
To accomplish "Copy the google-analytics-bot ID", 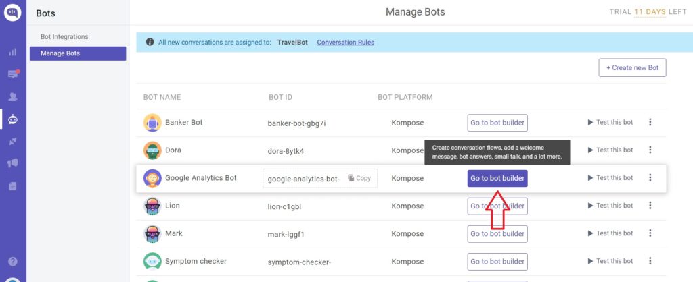I will click(359, 178).
